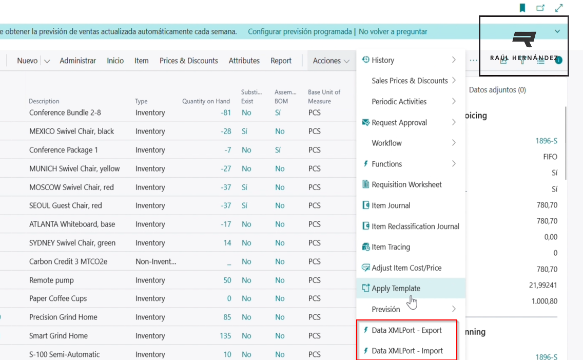
Task: Click the expand to full screen icon
Action: pyautogui.click(x=559, y=8)
